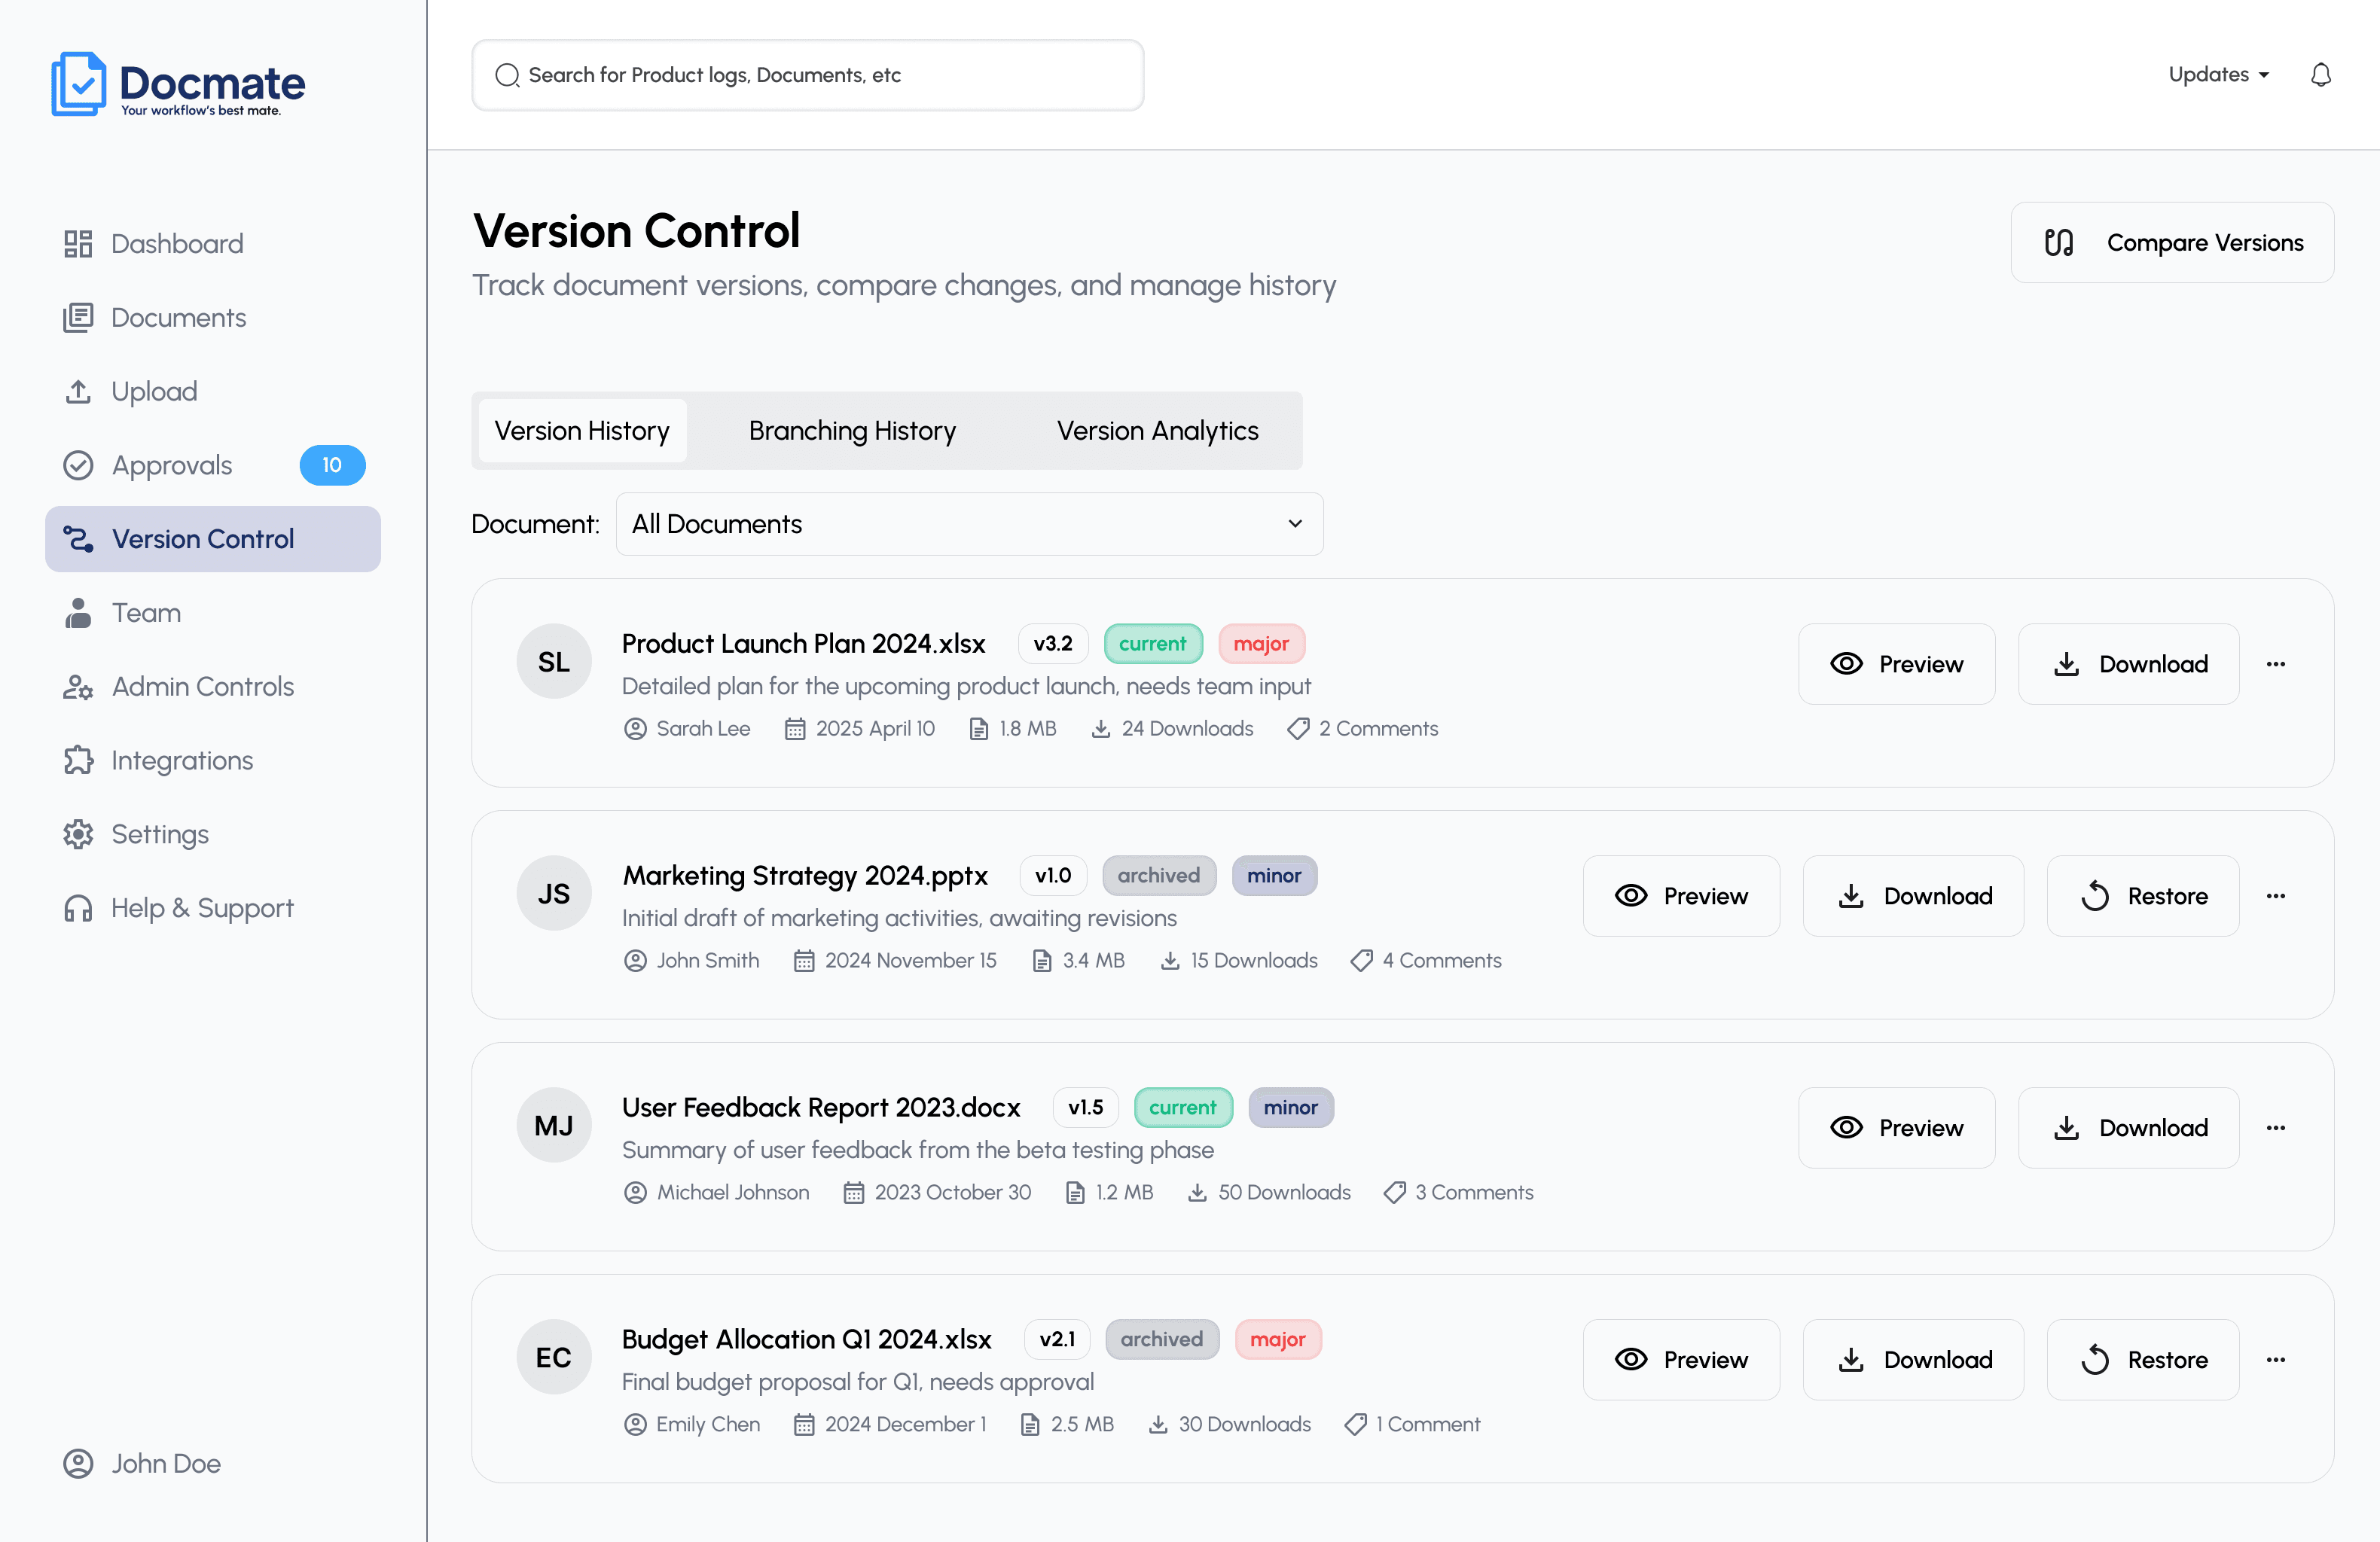This screenshot has width=2380, height=1542.
Task: Select Version Control sidebar item
Action: click(213, 539)
